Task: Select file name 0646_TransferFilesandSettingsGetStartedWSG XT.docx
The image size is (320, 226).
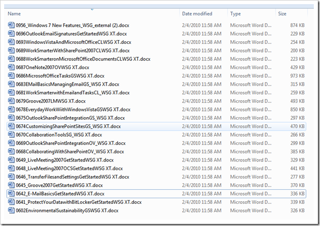Action: pos(72,177)
